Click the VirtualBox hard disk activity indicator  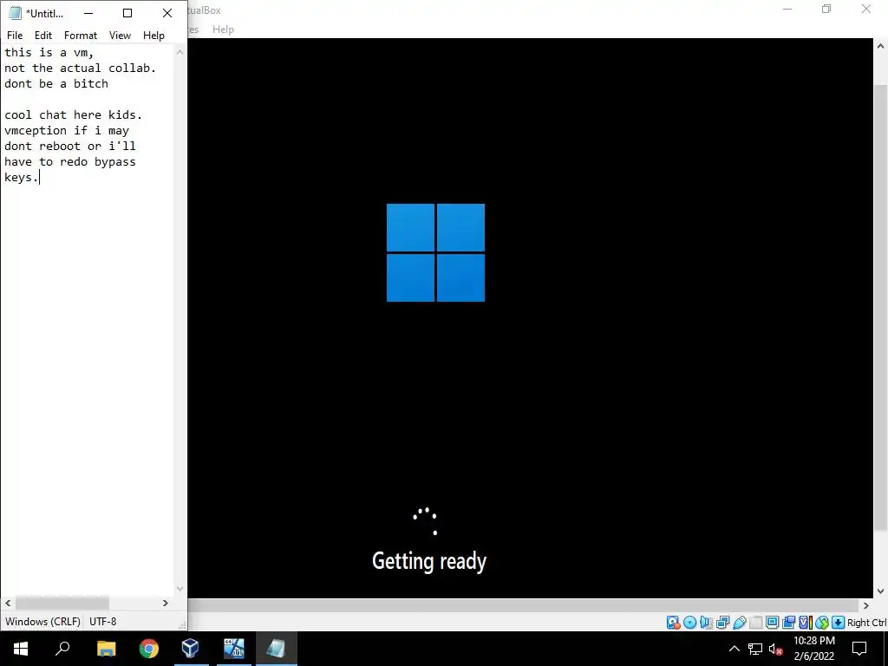[x=673, y=623]
